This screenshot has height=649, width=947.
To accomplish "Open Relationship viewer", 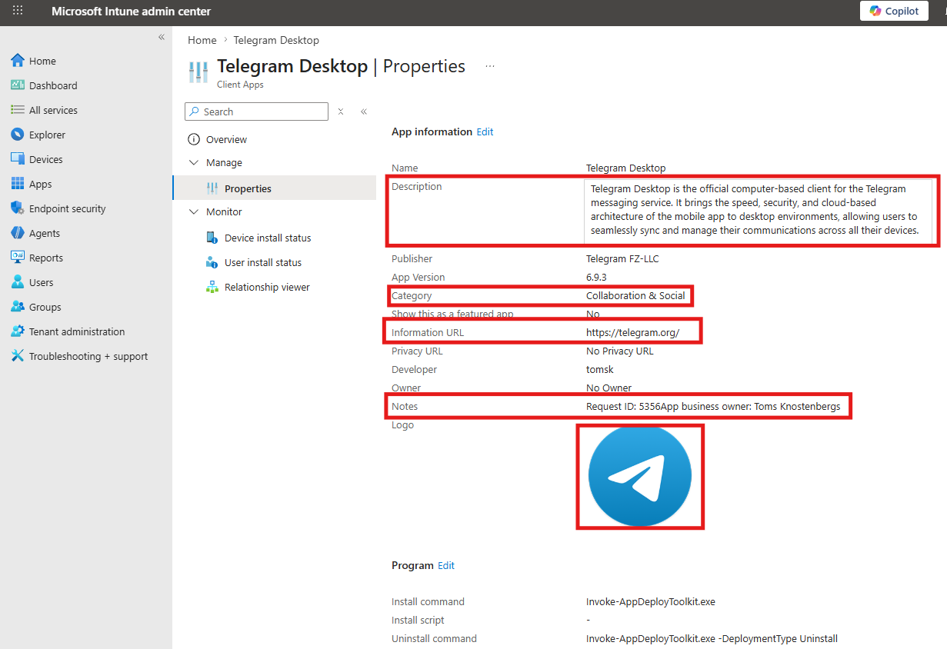I will (267, 287).
